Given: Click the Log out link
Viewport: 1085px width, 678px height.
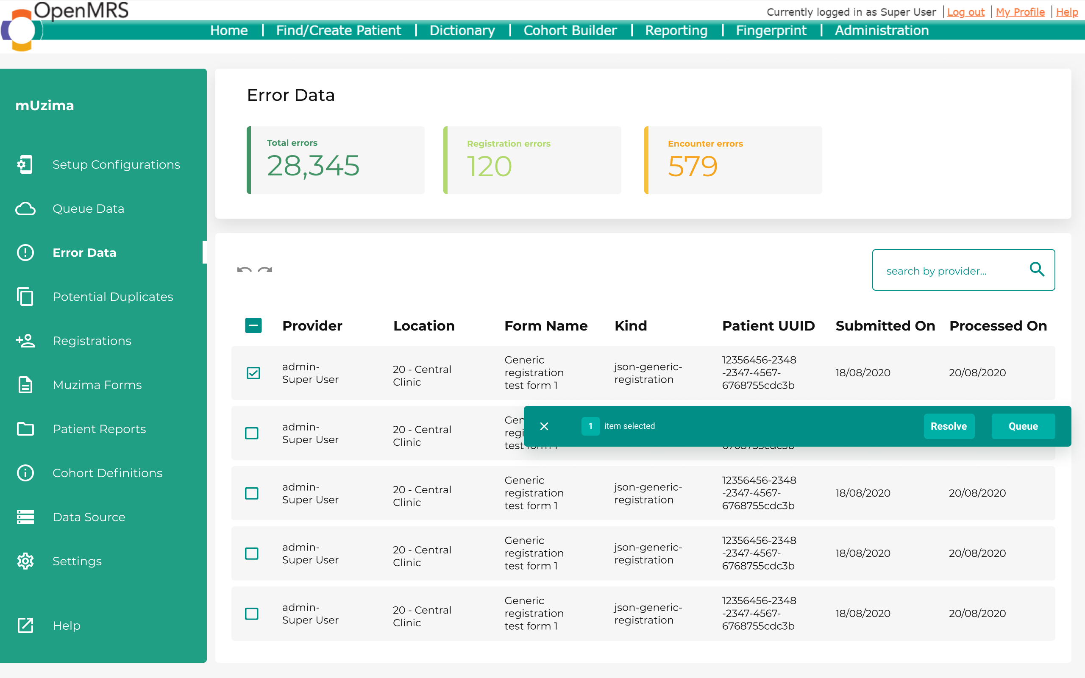Looking at the screenshot, I should click(966, 12).
